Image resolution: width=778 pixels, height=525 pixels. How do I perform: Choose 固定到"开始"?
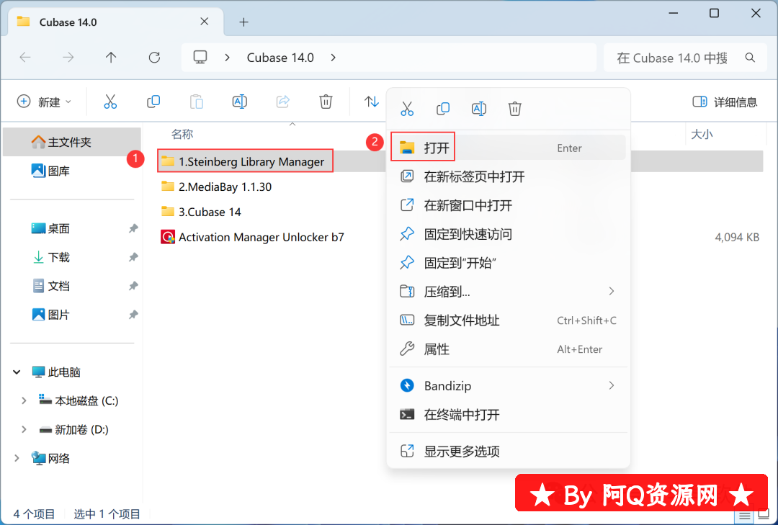coord(508,263)
